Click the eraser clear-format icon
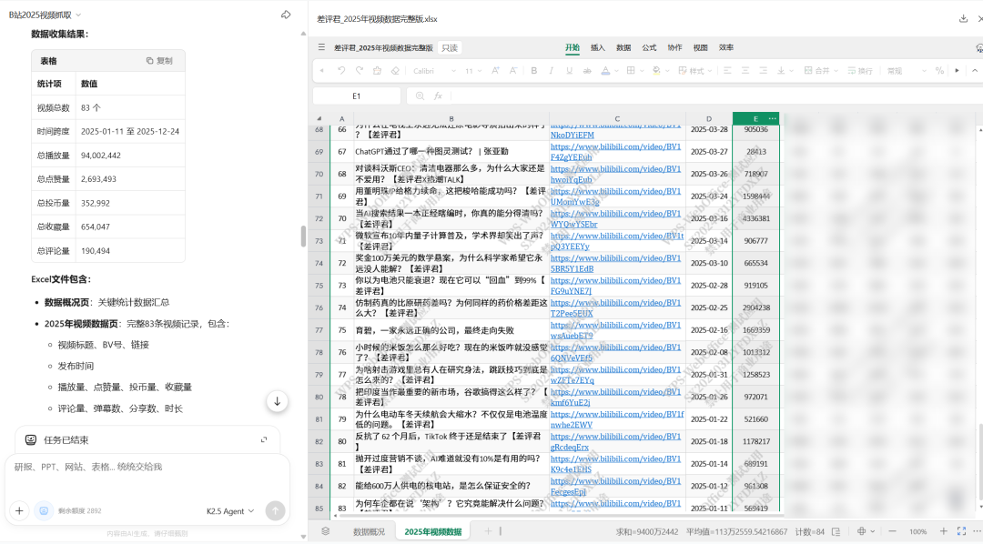 (x=395, y=71)
